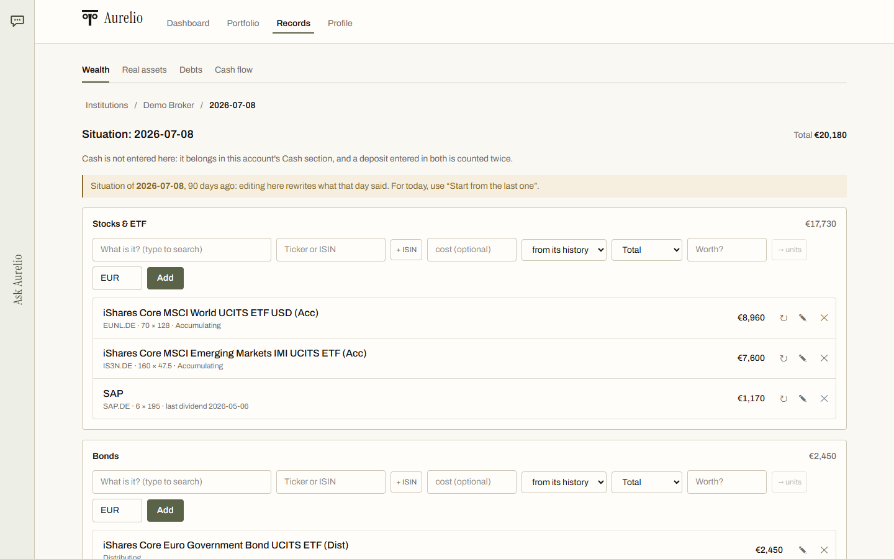The width and height of the screenshot is (894, 559).
Task: Click the Aurelio logo
Action: click(x=112, y=18)
